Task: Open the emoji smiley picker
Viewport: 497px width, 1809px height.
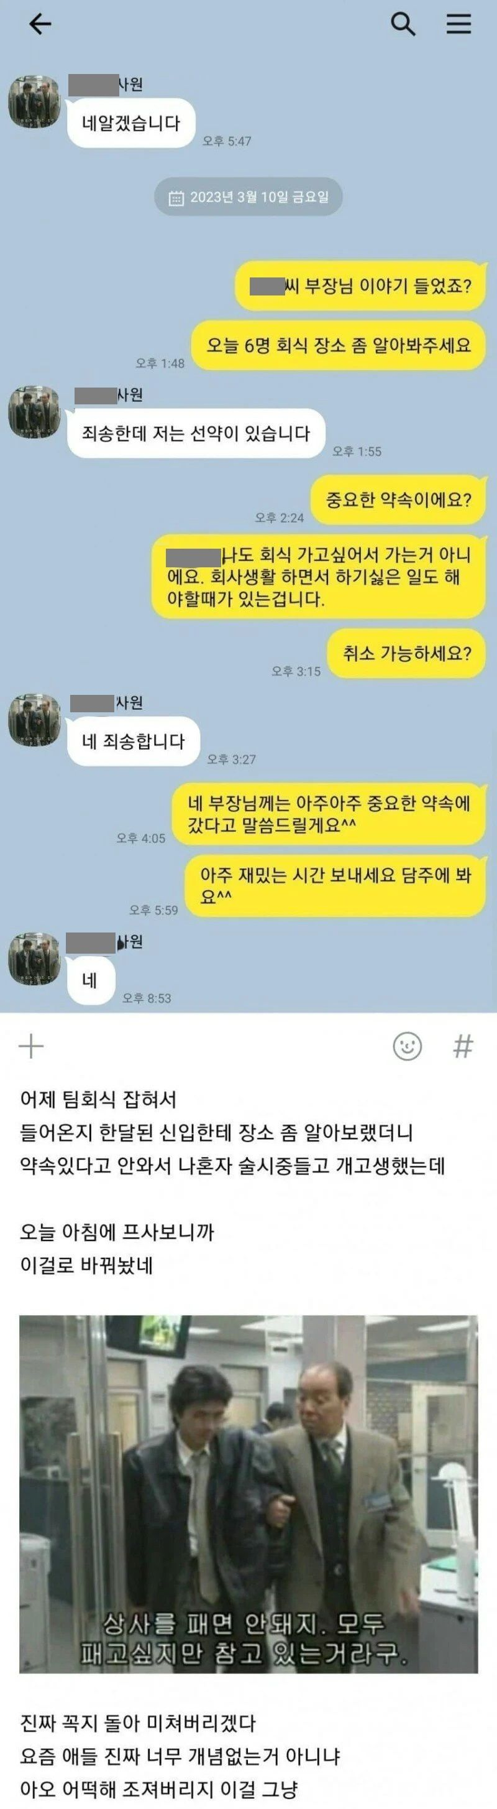Action: [408, 1046]
